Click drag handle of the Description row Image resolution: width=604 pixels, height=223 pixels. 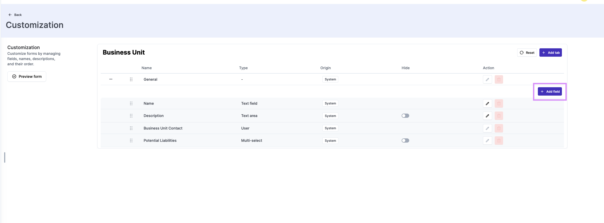coord(131,116)
